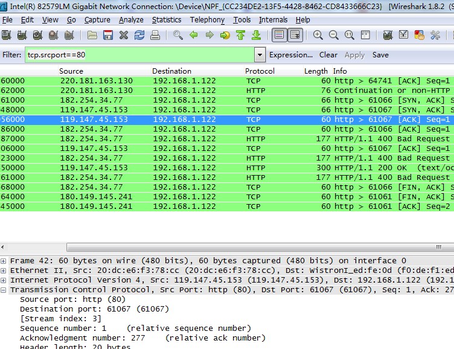Select HTTP/1.1 200 OK packet row
The image size is (454, 349).
tap(227, 168)
